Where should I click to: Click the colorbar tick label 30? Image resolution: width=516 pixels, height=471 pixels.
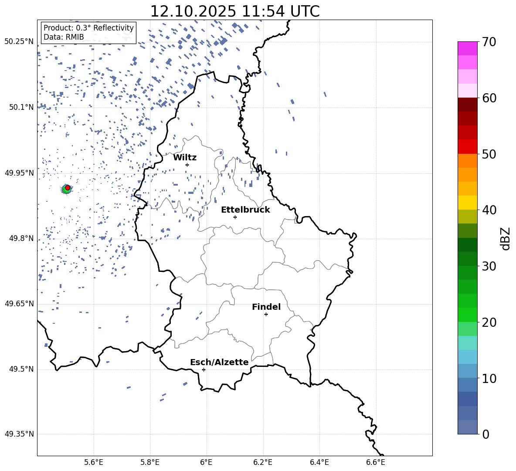489,266
